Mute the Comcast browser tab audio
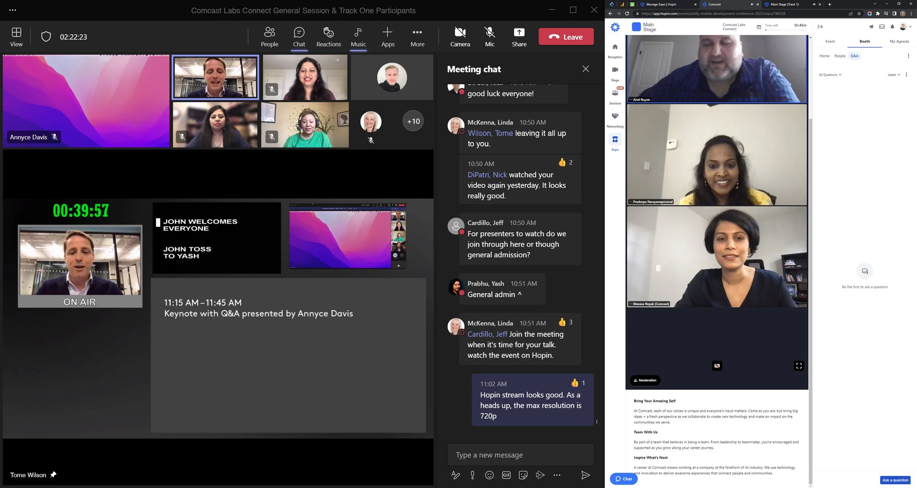This screenshot has height=488, width=917. click(x=752, y=4)
